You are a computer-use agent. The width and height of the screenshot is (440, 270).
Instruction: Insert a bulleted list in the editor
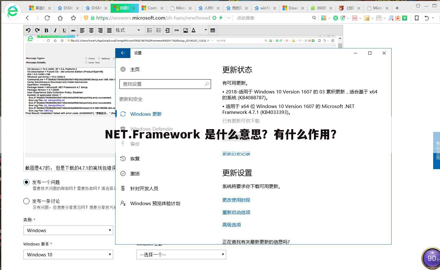[x=150, y=30]
